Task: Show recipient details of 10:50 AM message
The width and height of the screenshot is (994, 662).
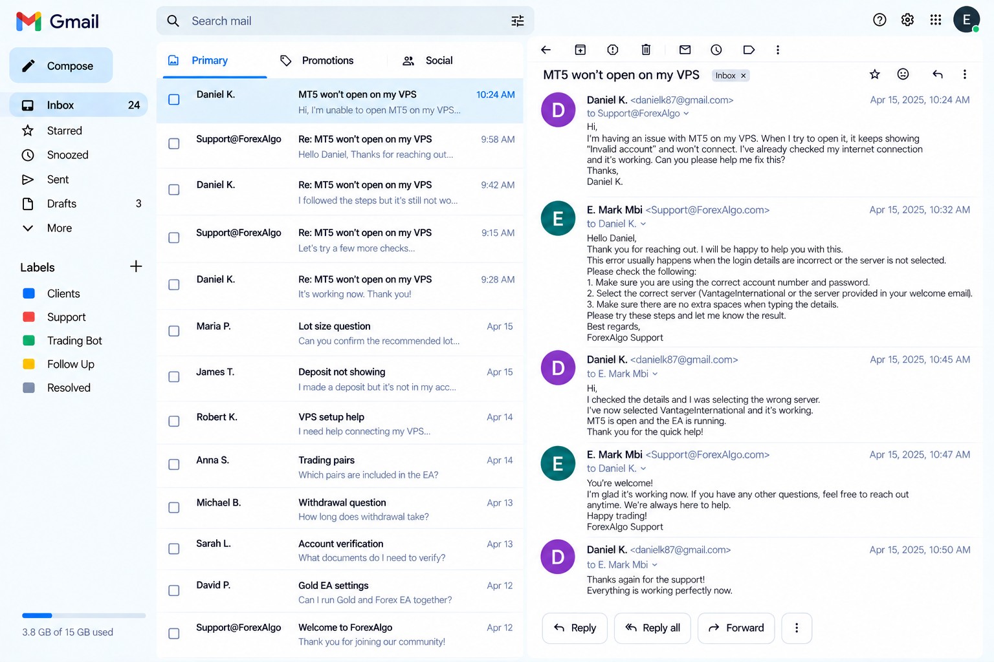Action: coord(655,565)
